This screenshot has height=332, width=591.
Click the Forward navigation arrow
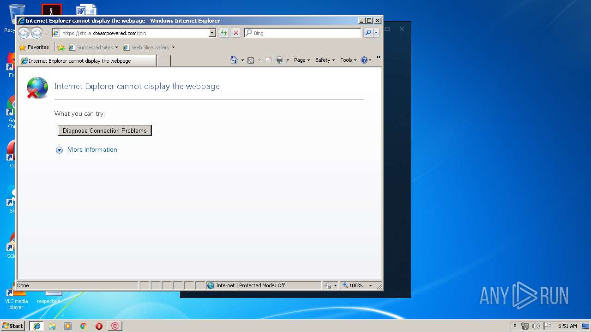click(x=36, y=33)
